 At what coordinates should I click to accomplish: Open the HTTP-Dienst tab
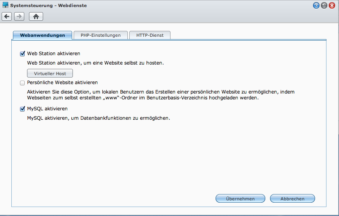pos(150,35)
